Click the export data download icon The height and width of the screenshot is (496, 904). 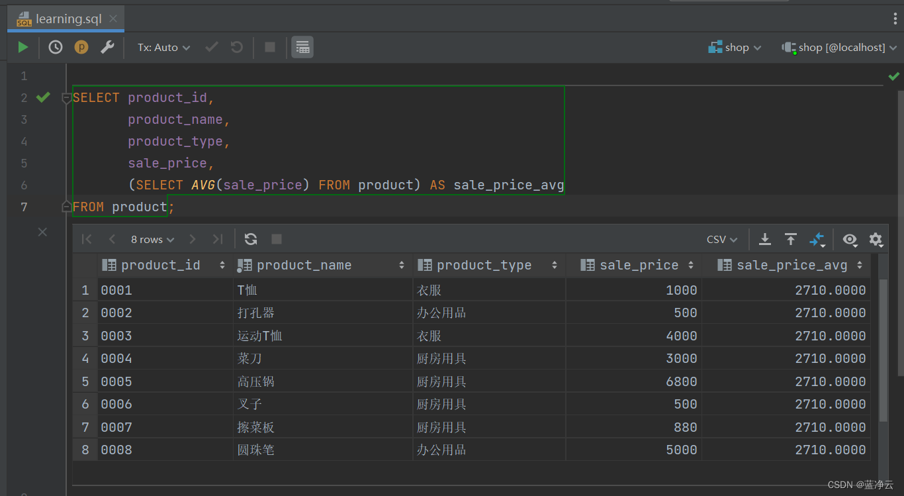765,239
